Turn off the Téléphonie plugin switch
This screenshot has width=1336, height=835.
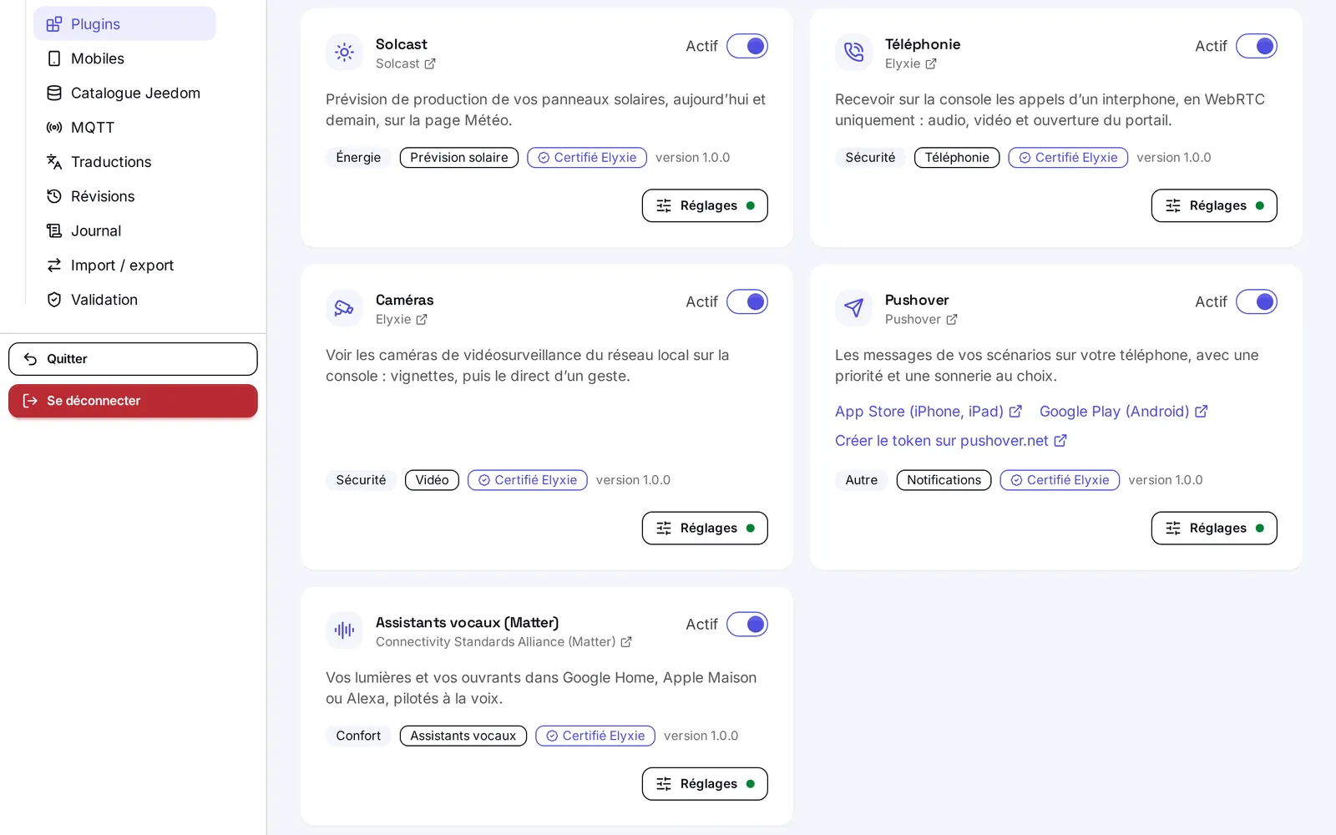[x=1257, y=46]
